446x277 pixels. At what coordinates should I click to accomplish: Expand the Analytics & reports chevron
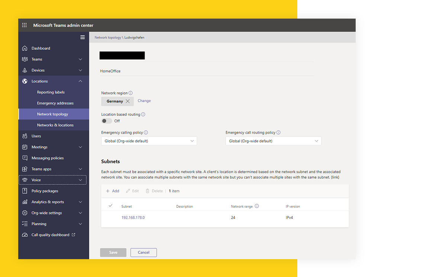pyautogui.click(x=80, y=202)
